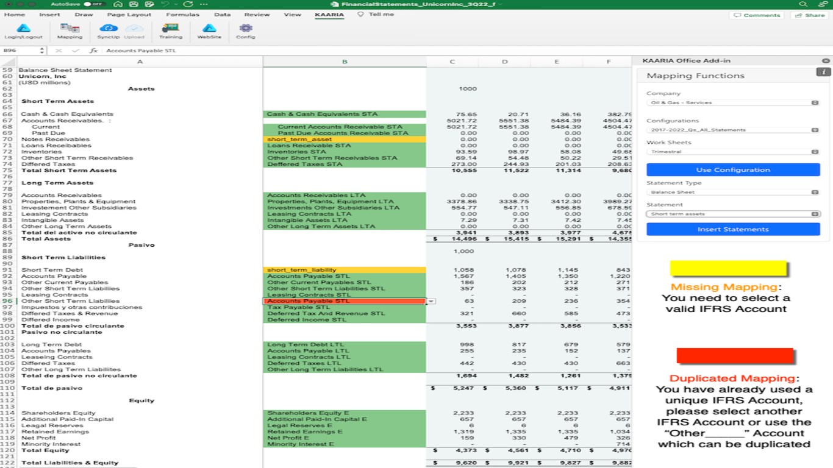Open the Configurations dropdown
Screen dimensions: 833x468
[x=733, y=130]
